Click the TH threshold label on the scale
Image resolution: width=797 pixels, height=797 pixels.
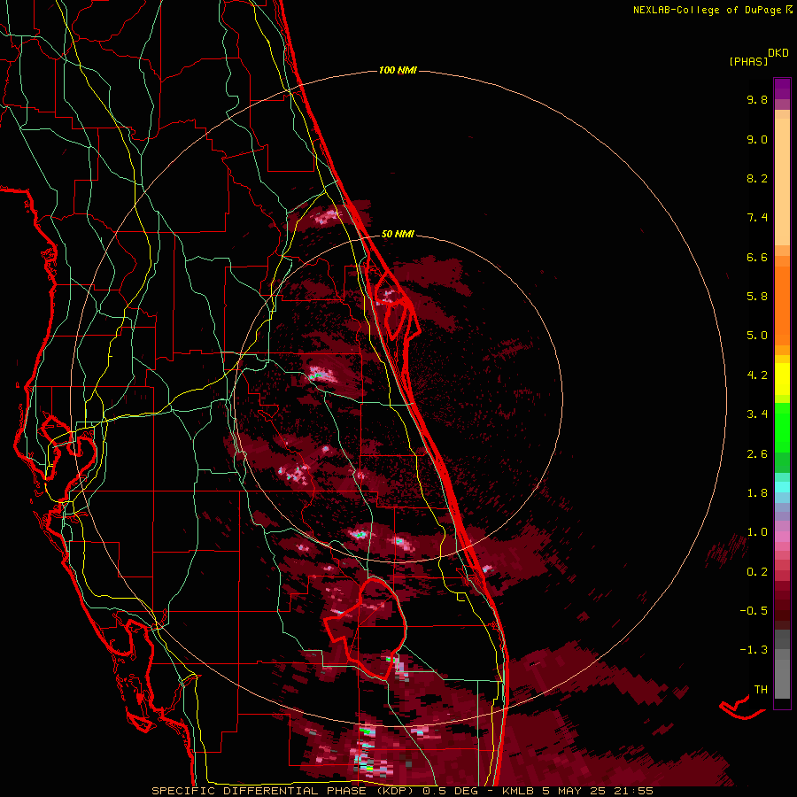pos(761,690)
